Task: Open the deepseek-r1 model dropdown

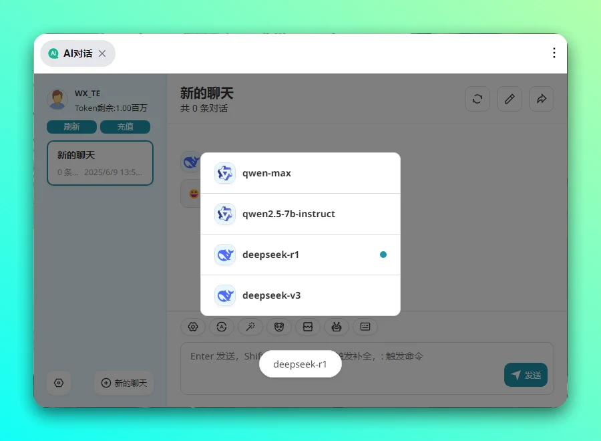Action: (300, 364)
